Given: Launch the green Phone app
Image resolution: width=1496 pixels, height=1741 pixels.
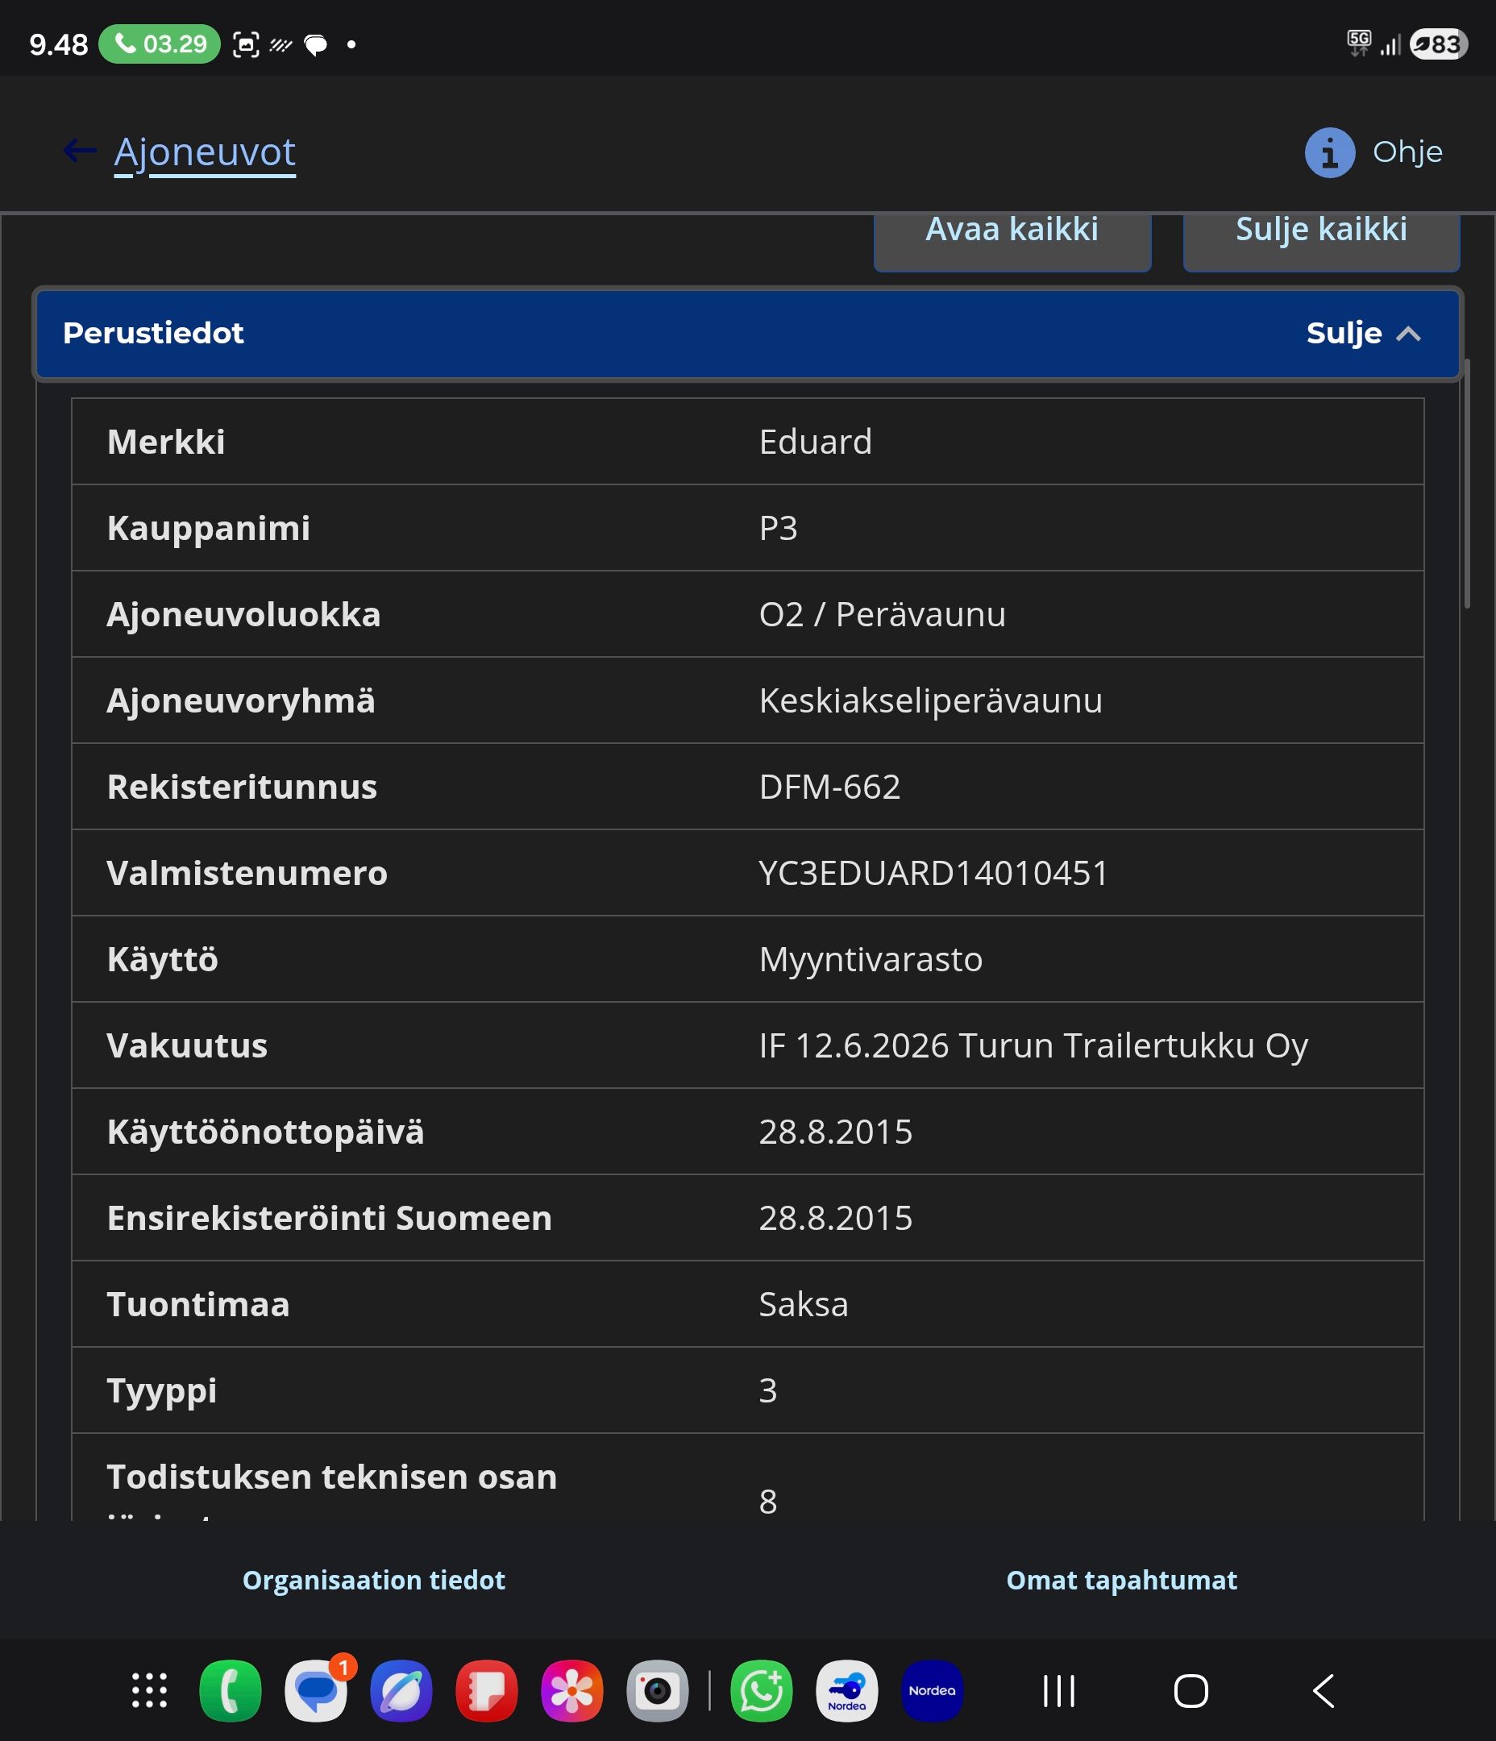Looking at the screenshot, I should click(x=231, y=1690).
